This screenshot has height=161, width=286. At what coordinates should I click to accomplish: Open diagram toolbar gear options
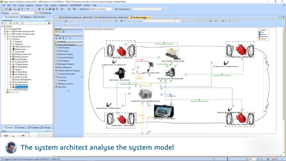point(122,21)
